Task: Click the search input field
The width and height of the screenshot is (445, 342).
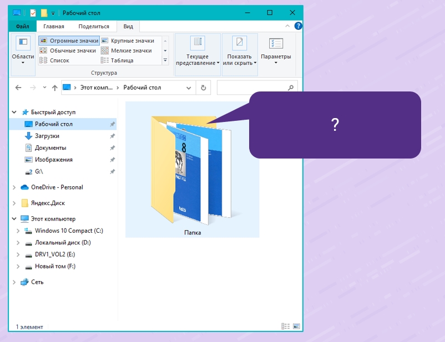Action: (x=252, y=88)
